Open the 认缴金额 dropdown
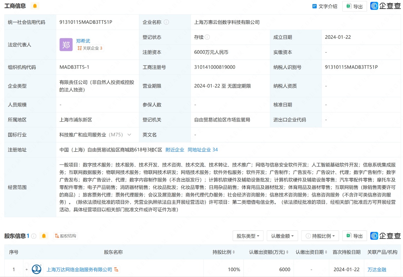The width and height of the screenshot is (403, 277). (282, 236)
